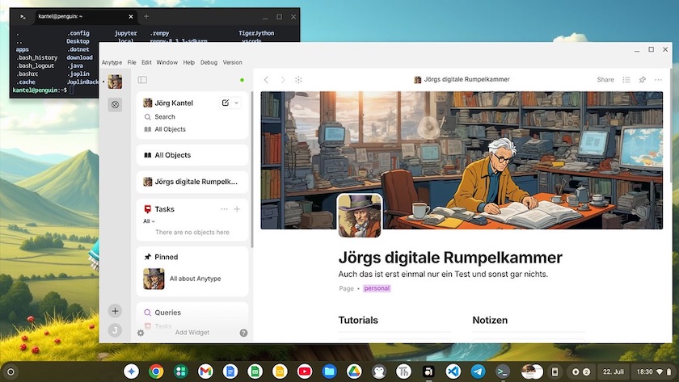Image resolution: width=679 pixels, height=382 pixels.
Task: Click the large page title Jörgs digitale Rumpelkammer
Action: click(x=450, y=258)
